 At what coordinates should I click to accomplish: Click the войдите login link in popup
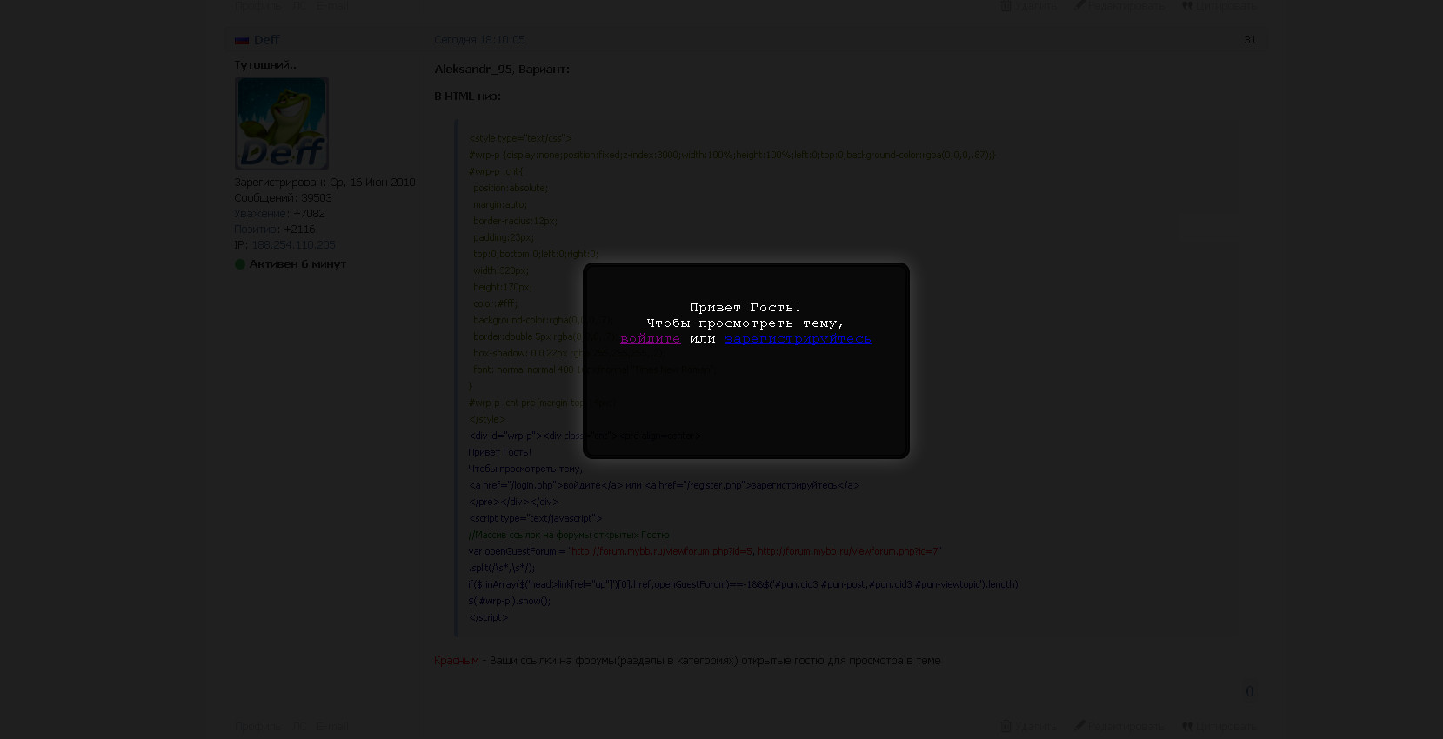point(650,339)
